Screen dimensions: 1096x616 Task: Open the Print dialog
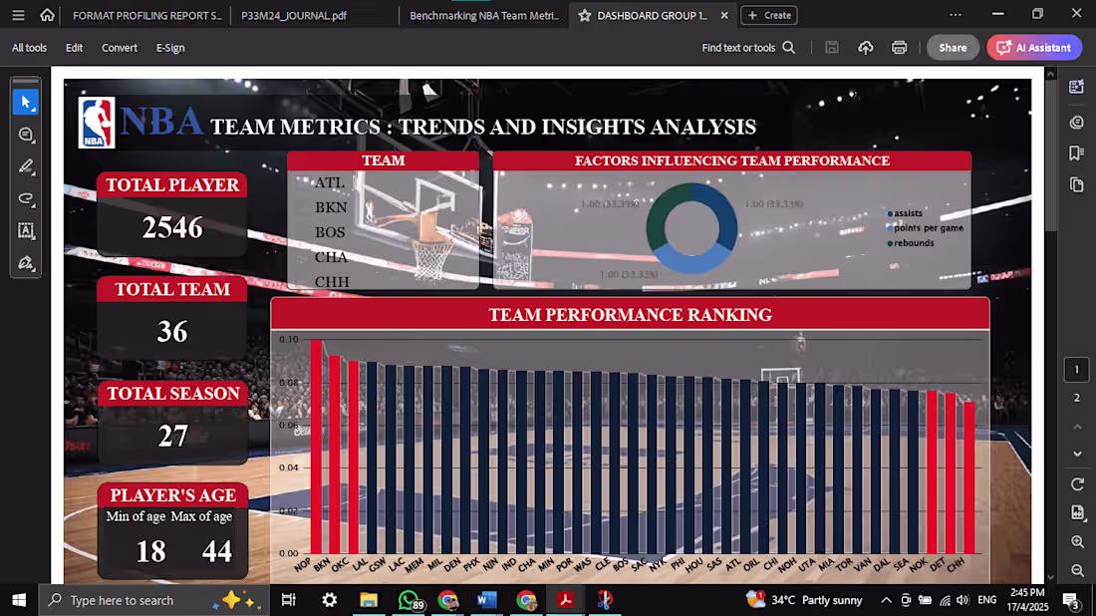[898, 47]
